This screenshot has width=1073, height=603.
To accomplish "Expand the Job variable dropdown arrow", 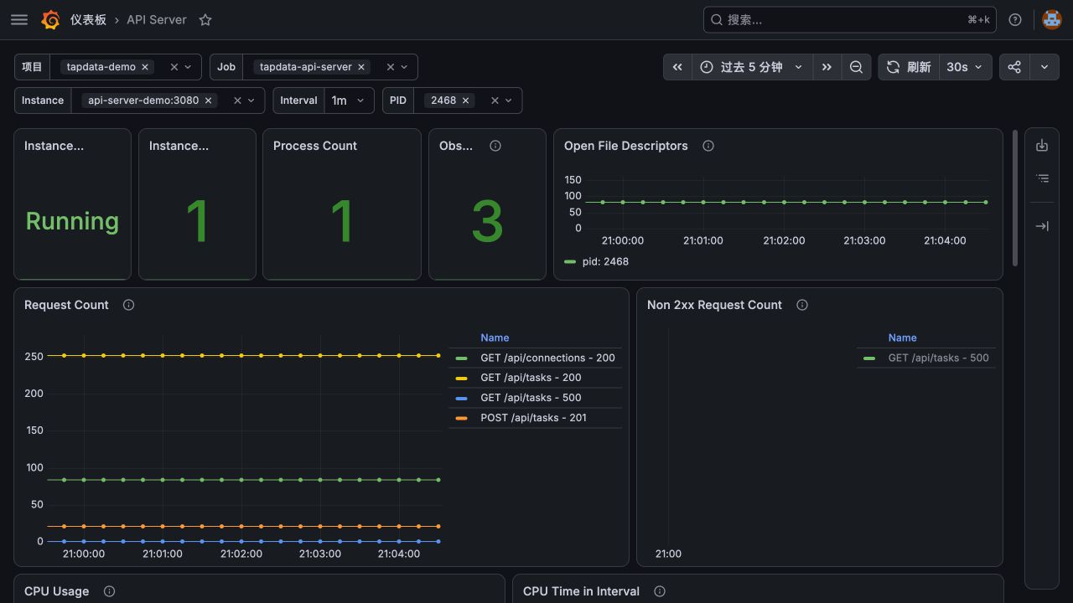I will [x=404, y=67].
